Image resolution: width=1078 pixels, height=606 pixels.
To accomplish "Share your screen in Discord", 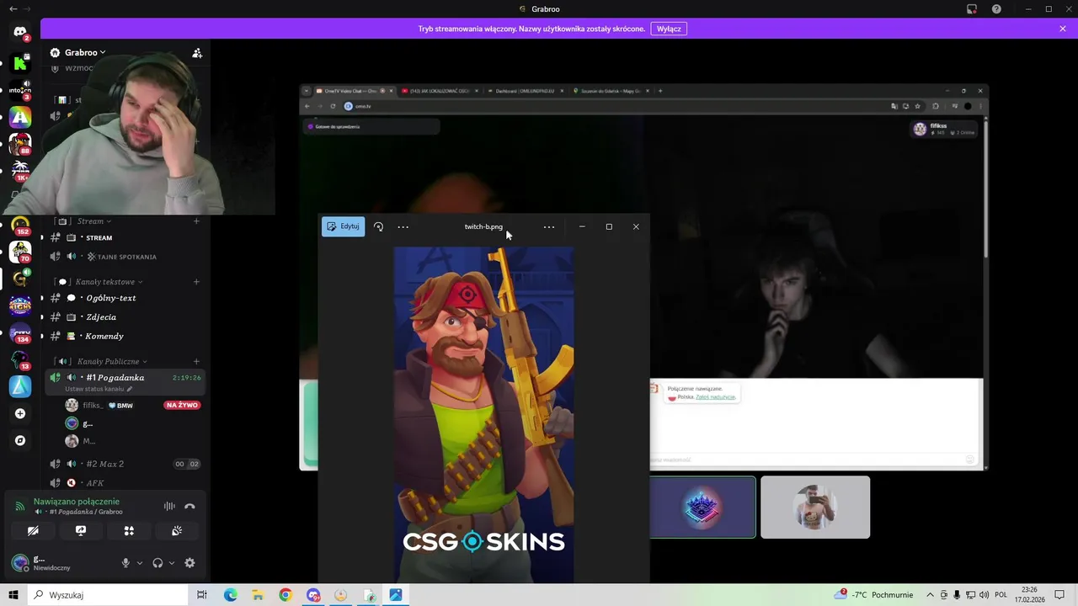I will pyautogui.click(x=81, y=531).
